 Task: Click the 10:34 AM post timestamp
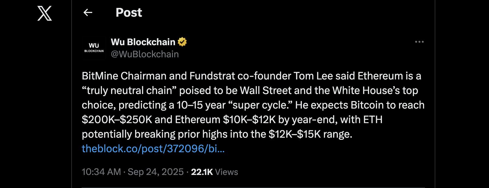click(101, 172)
